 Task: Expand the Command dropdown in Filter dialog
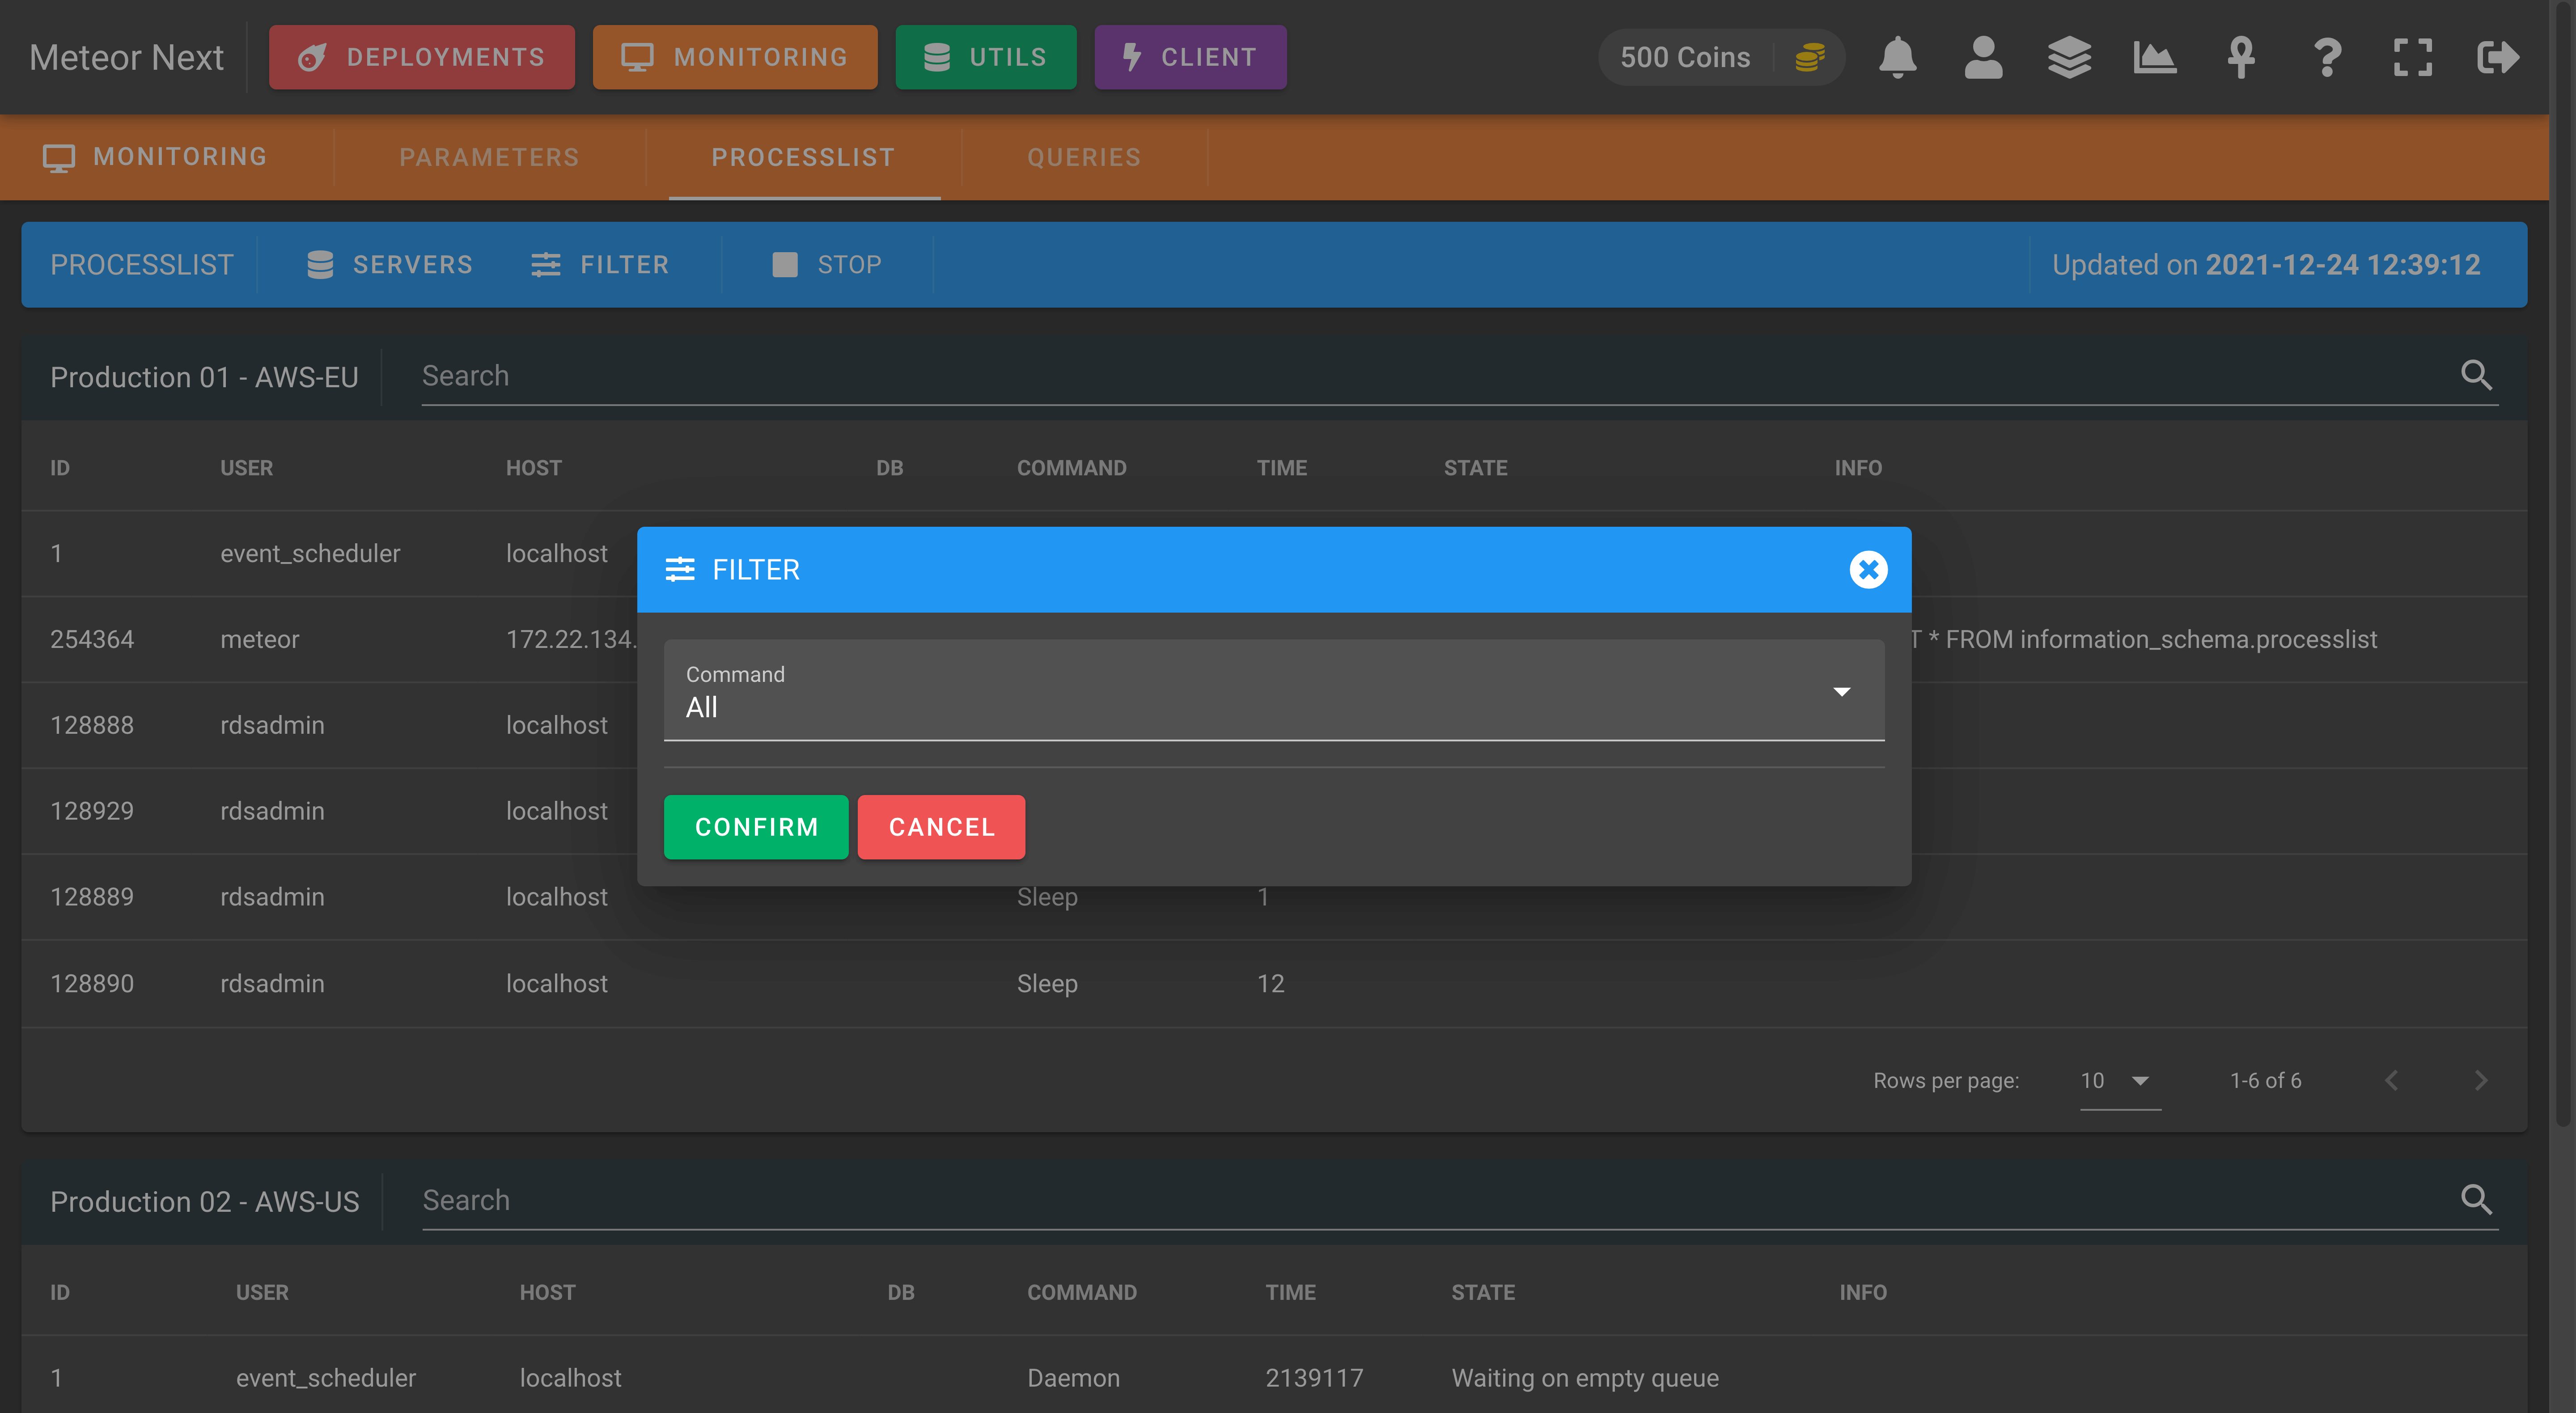coord(1274,691)
